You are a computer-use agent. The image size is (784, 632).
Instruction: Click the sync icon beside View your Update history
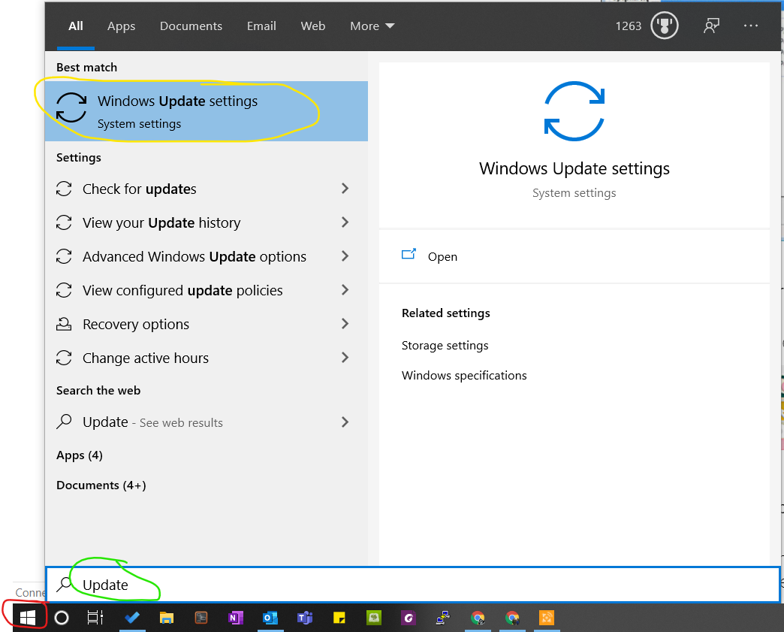[64, 222]
